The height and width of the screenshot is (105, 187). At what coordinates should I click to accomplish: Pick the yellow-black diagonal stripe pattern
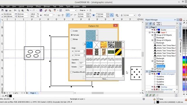pos(118,52)
